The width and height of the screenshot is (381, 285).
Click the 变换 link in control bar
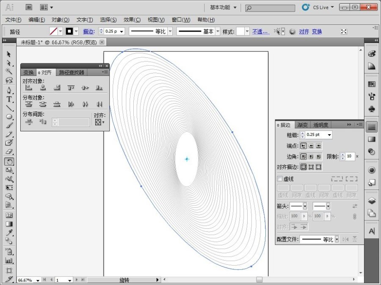click(317, 32)
